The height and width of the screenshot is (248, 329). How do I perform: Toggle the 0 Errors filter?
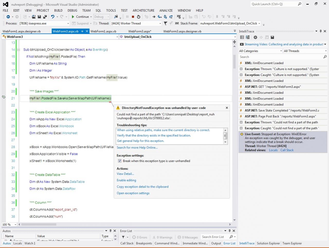point(140,237)
